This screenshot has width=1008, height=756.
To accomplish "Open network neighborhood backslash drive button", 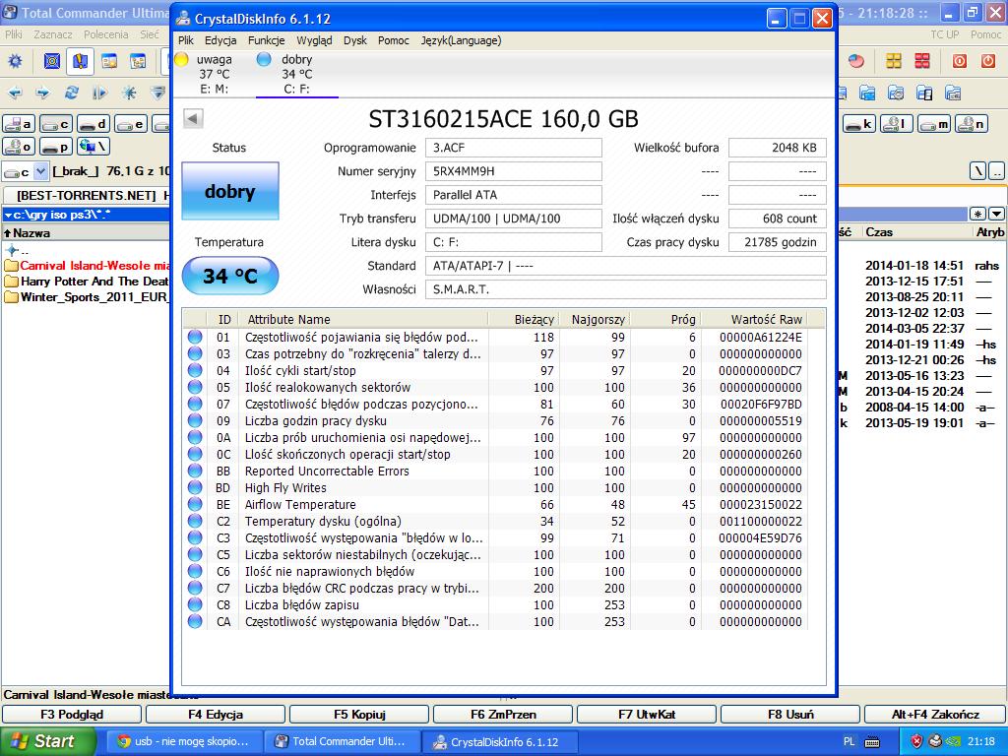I will pyautogui.click(x=94, y=147).
